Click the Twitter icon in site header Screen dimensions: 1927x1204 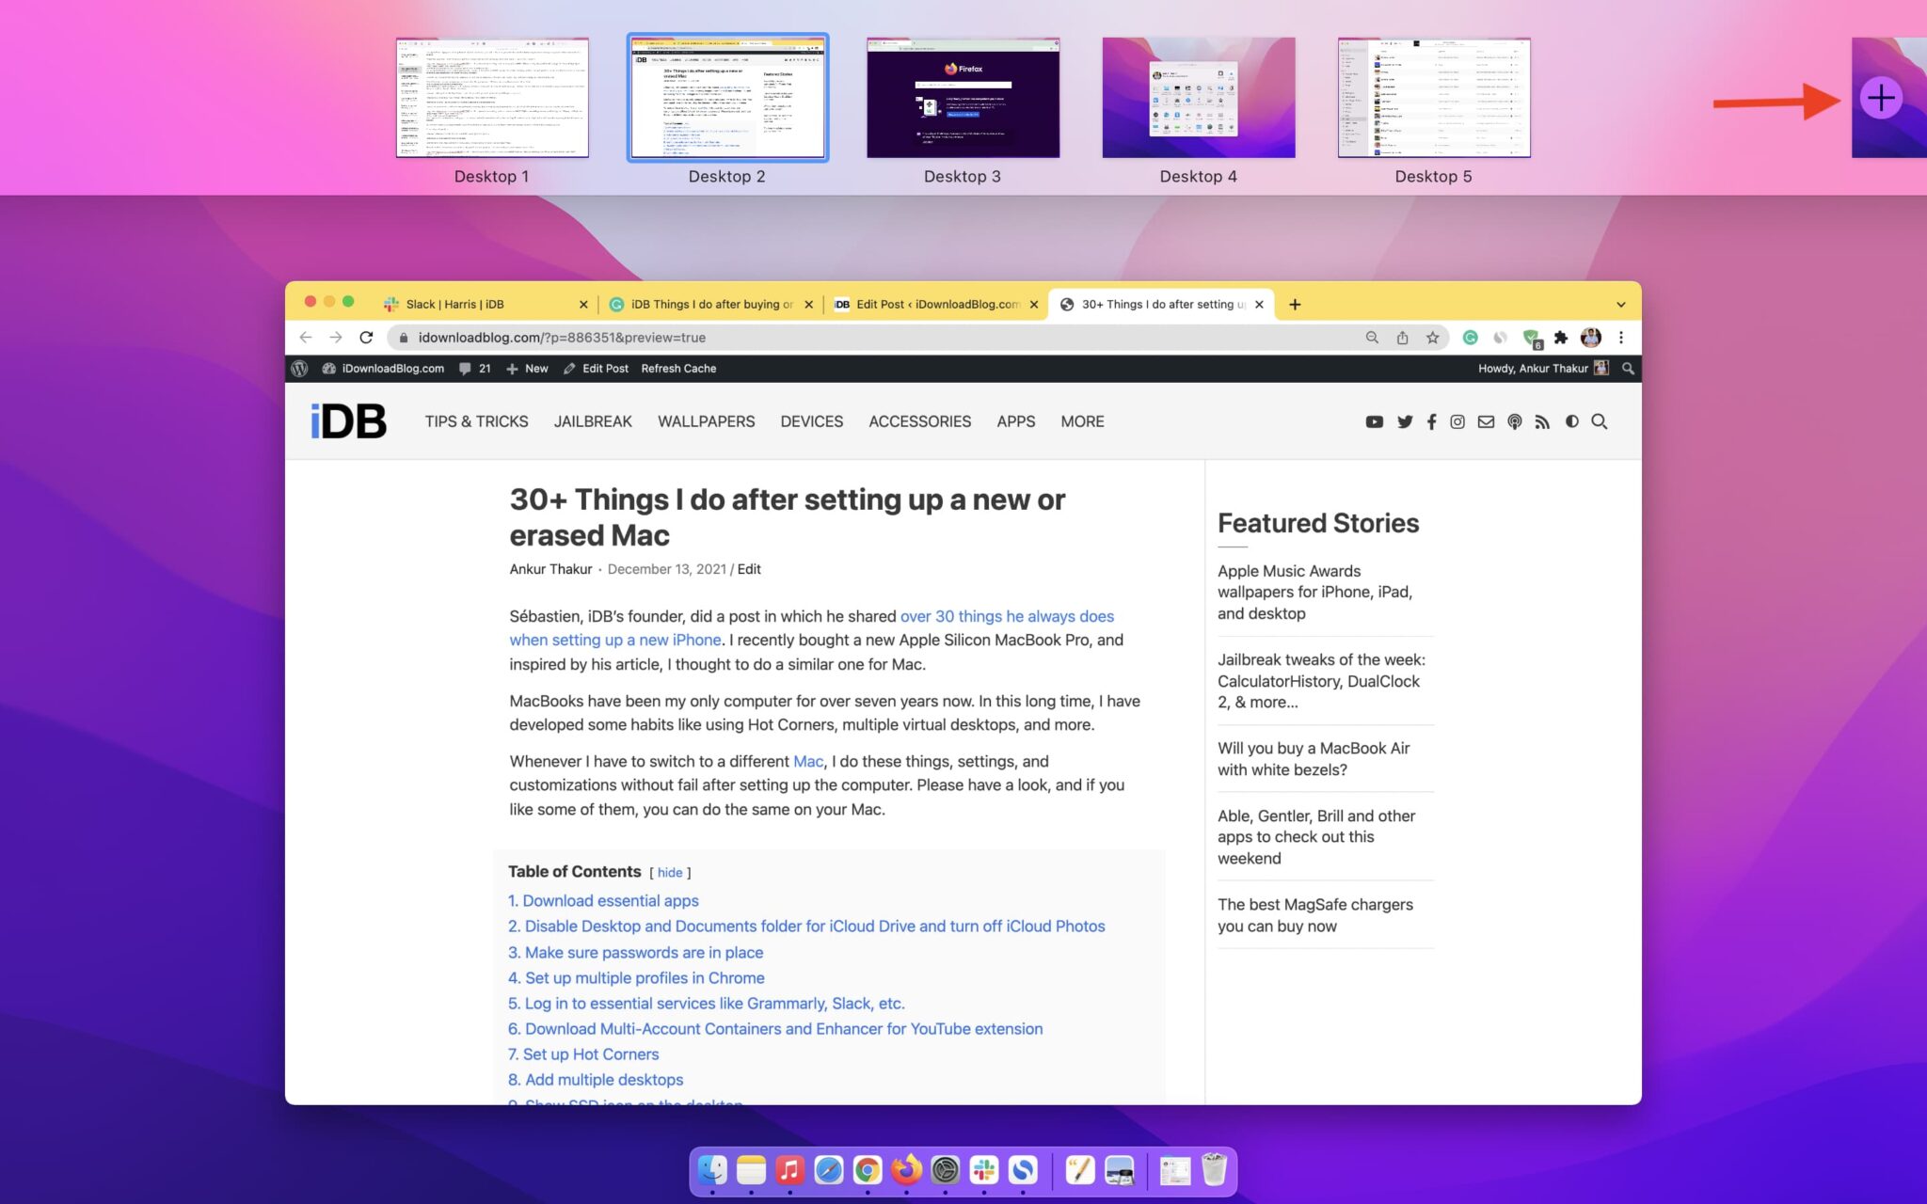[x=1405, y=422]
